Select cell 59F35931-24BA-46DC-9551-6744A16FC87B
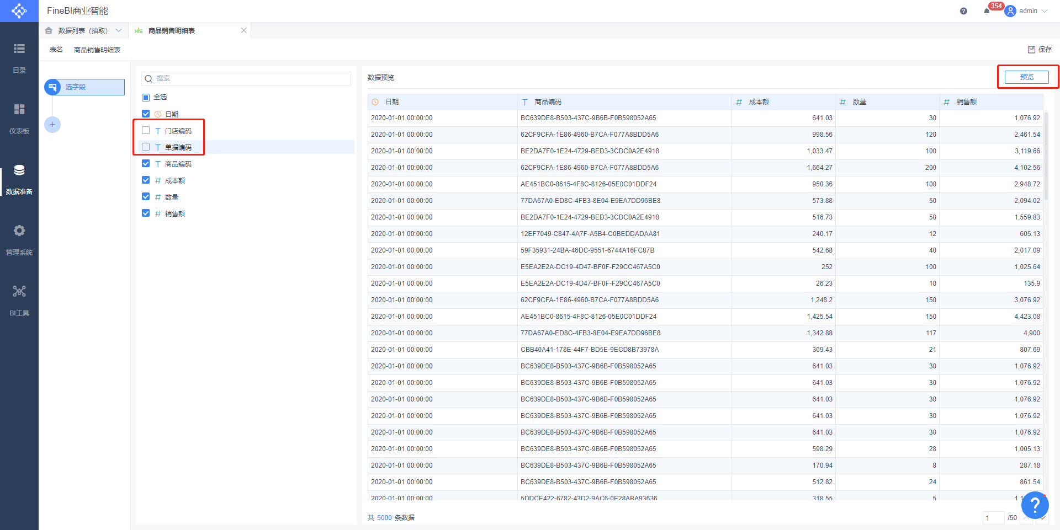The width and height of the screenshot is (1060, 530). (x=624, y=250)
